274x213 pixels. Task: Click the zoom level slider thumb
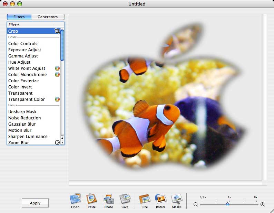[x=227, y=204]
